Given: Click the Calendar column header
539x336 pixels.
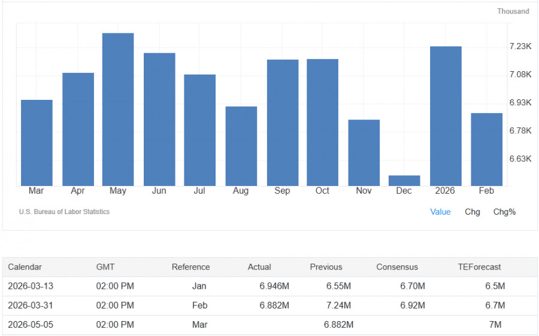Looking at the screenshot, I should [25, 267].
